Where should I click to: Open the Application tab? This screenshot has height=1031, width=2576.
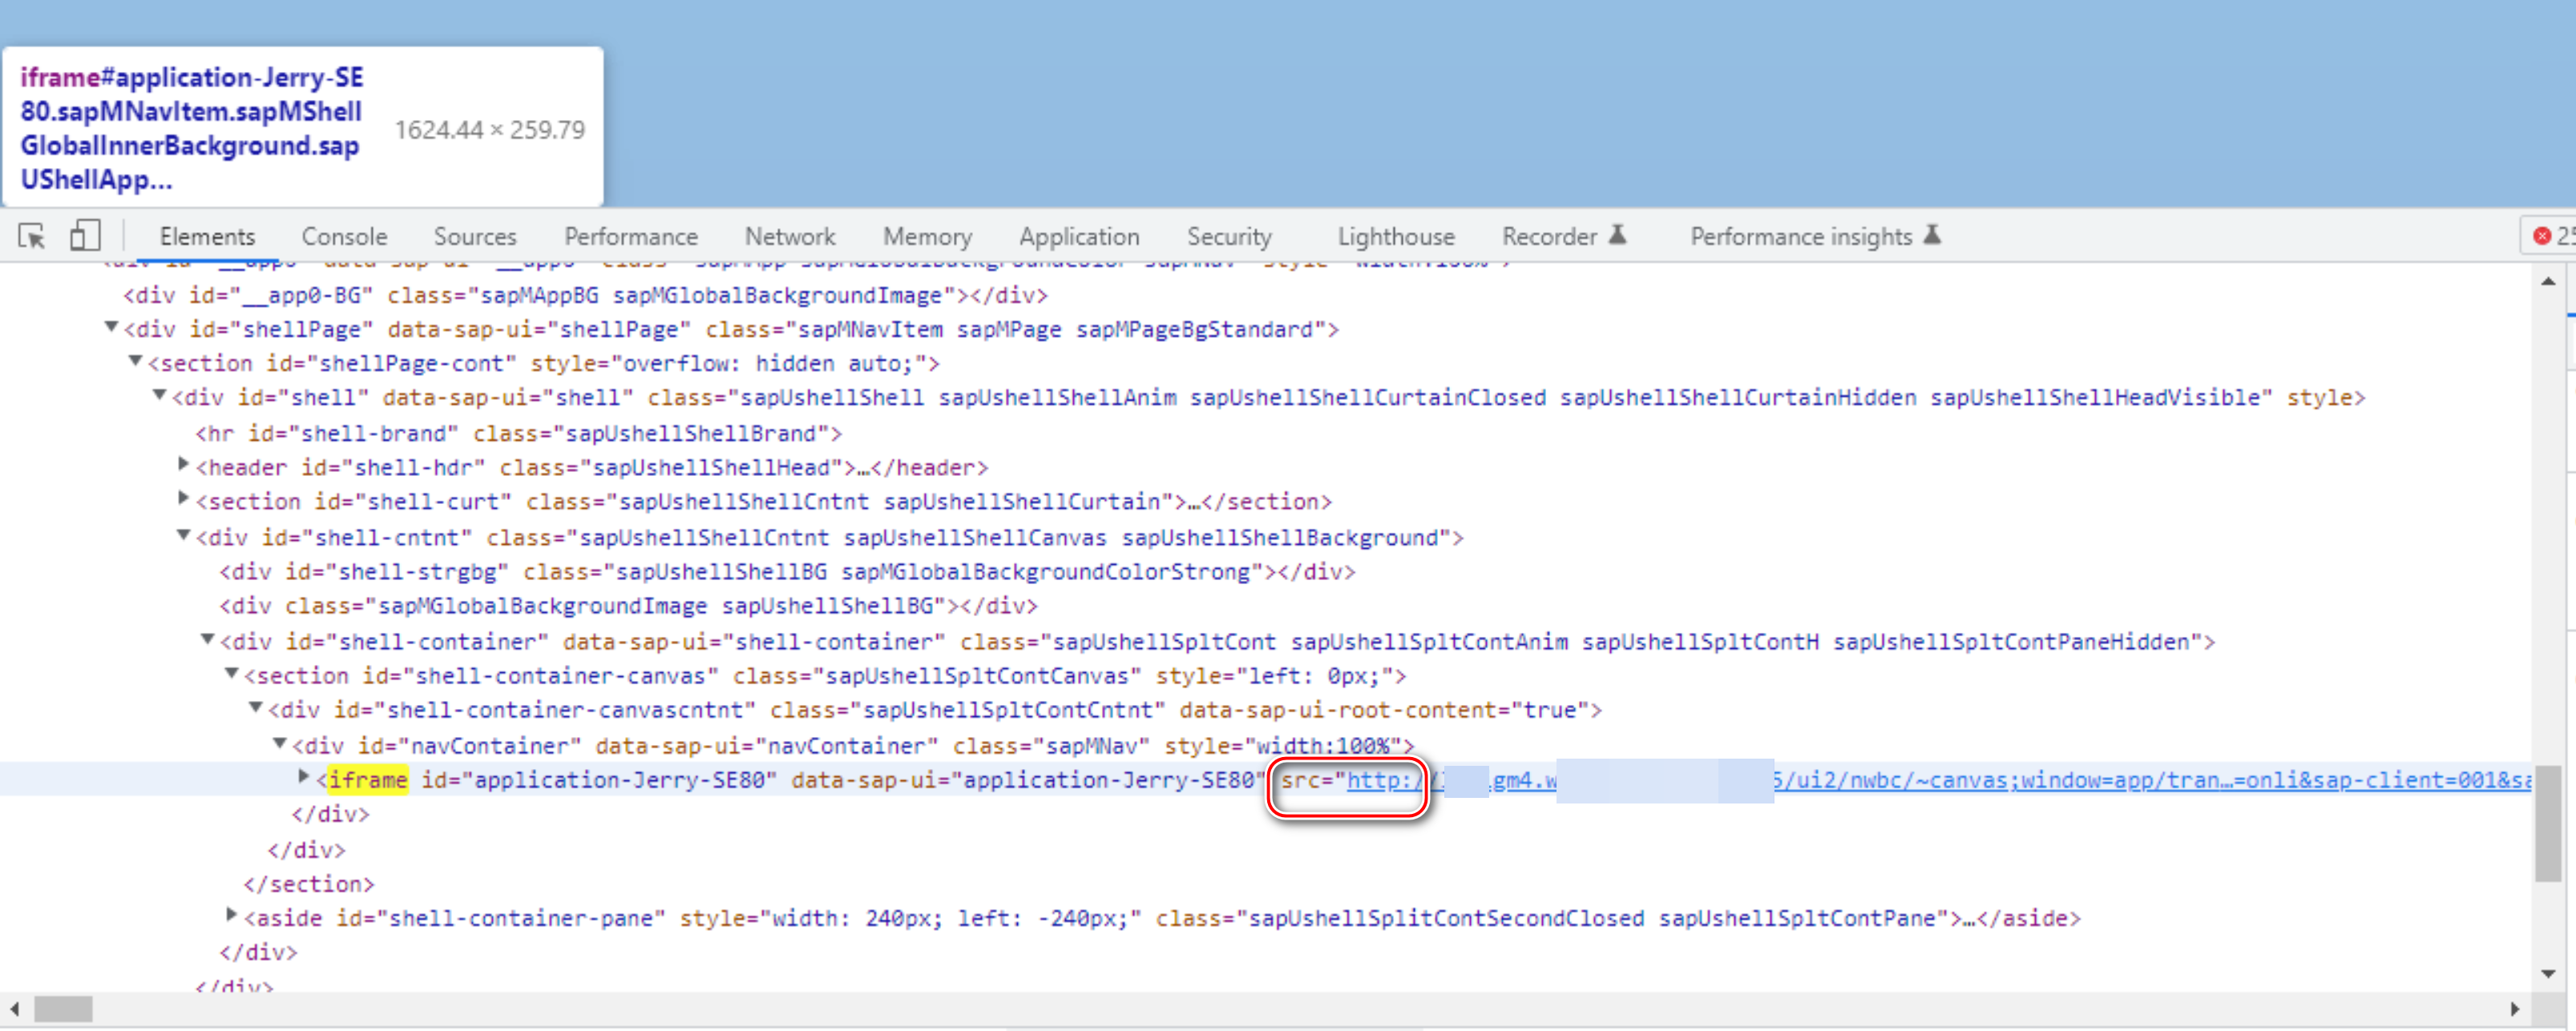pyautogui.click(x=1078, y=237)
